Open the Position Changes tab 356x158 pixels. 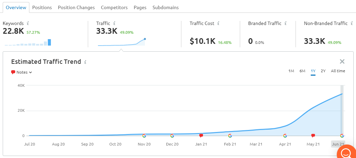tap(76, 7)
